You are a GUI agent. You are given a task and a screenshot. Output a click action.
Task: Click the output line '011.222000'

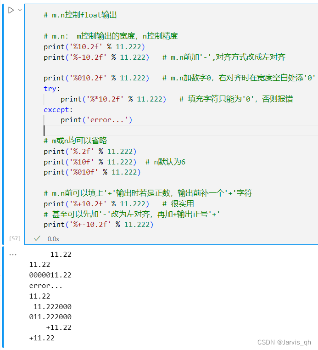pyautogui.click(x=50, y=317)
